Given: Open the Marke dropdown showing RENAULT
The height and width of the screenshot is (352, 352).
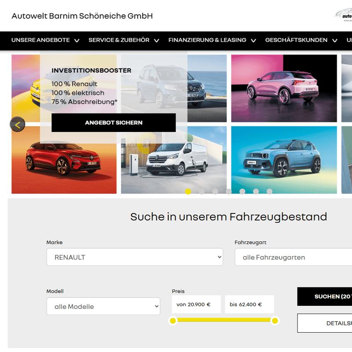Looking at the screenshot, I should click(135, 257).
